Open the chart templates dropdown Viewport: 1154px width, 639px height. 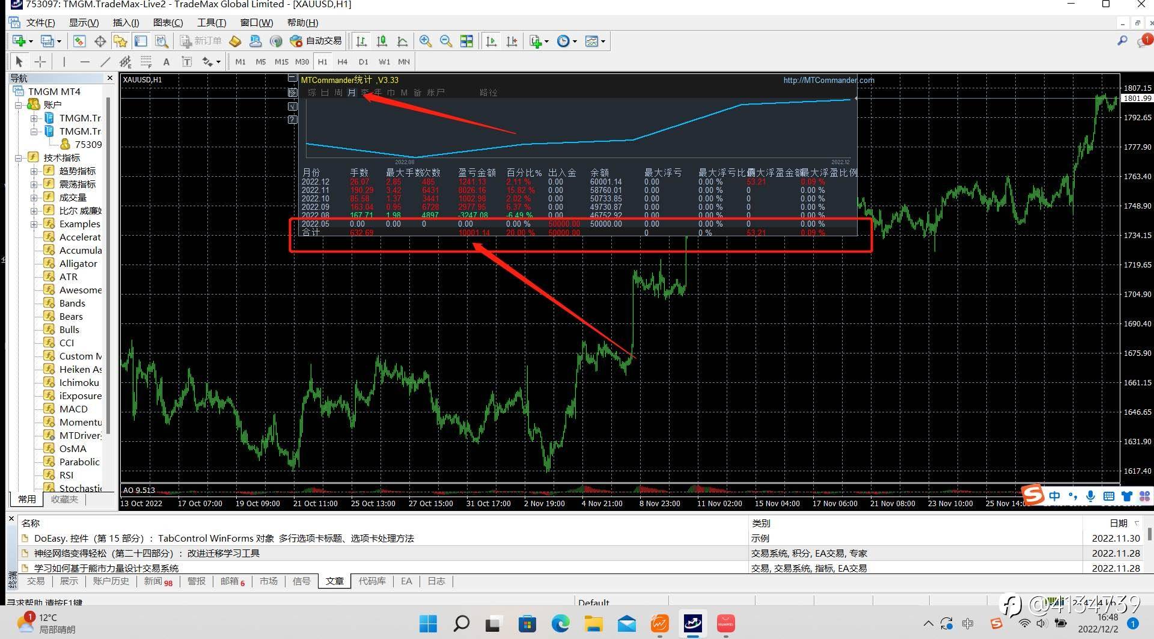tap(595, 41)
